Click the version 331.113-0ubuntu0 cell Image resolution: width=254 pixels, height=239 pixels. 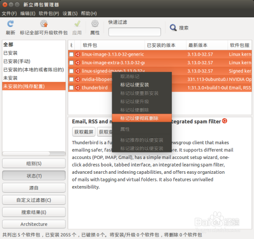[x=208, y=79]
